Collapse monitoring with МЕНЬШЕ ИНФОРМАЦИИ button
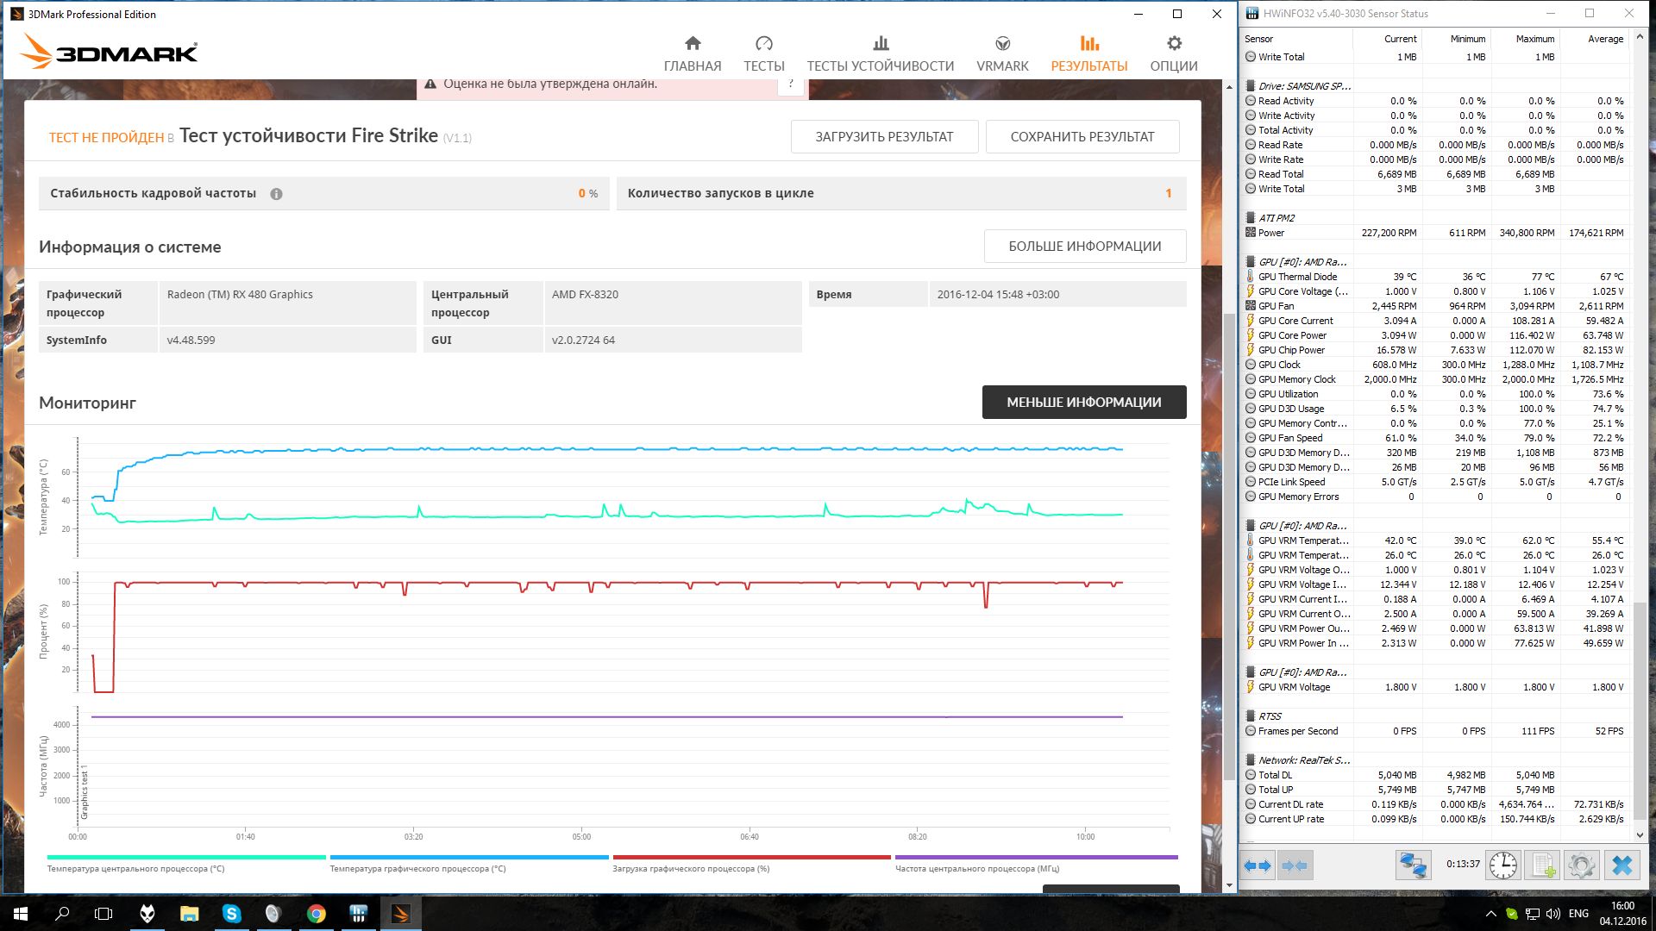The image size is (1656, 931). click(1083, 403)
